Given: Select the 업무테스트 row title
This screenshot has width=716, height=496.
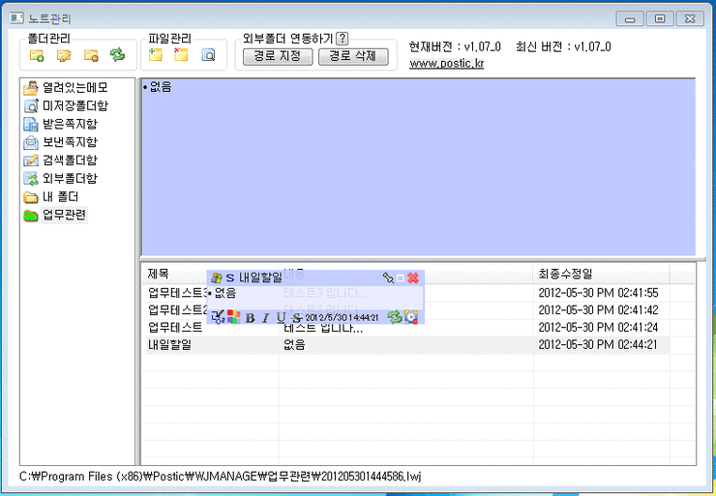Looking at the screenshot, I should [175, 327].
